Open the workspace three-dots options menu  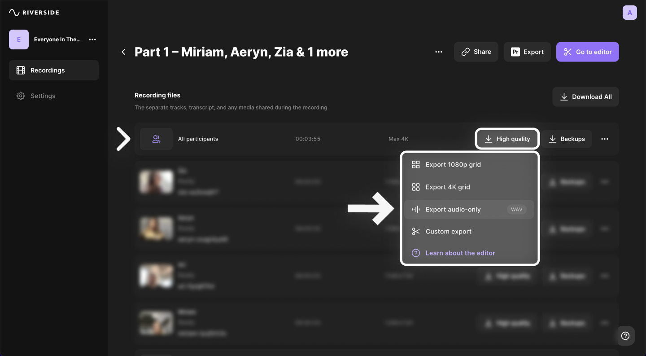click(92, 40)
